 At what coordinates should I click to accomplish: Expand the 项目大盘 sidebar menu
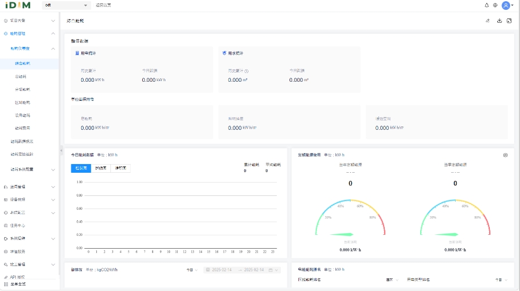point(29,21)
